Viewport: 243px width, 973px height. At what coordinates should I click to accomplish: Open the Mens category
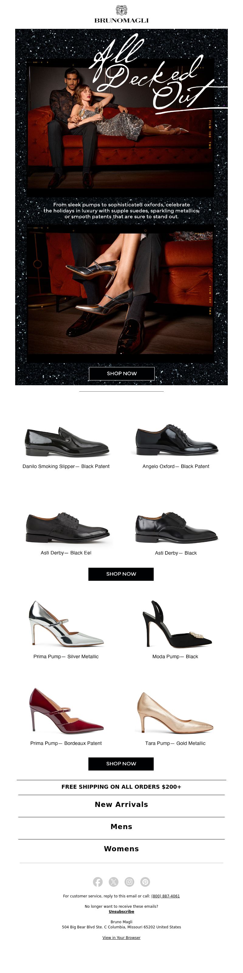point(121,826)
